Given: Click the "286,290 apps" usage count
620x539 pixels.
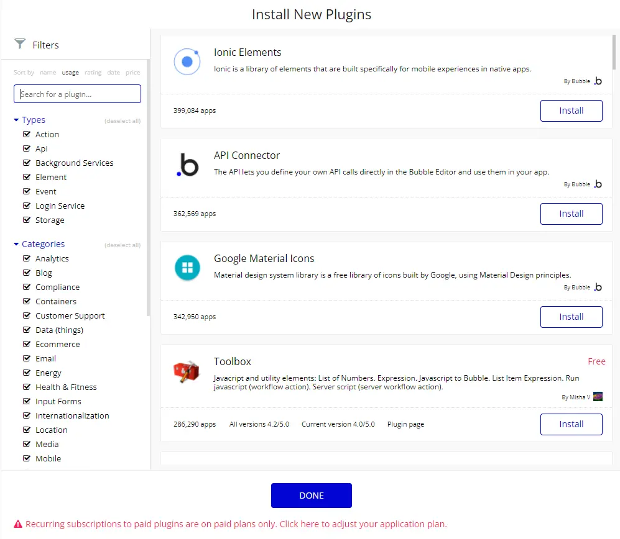Looking at the screenshot, I should point(195,424).
